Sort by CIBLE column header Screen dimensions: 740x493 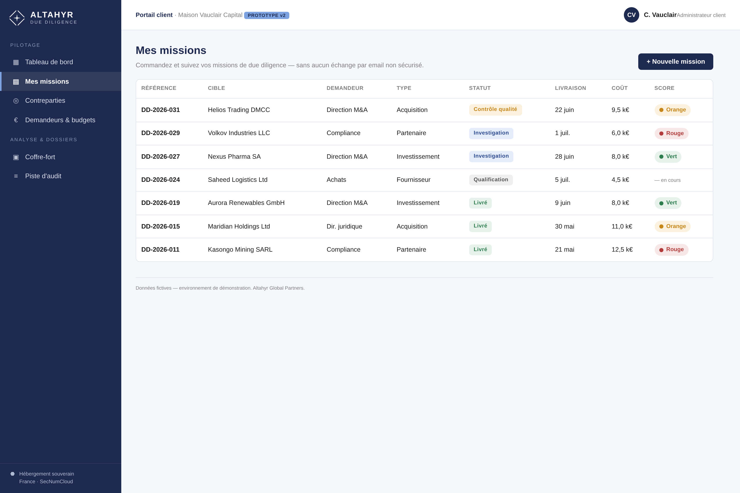click(216, 88)
